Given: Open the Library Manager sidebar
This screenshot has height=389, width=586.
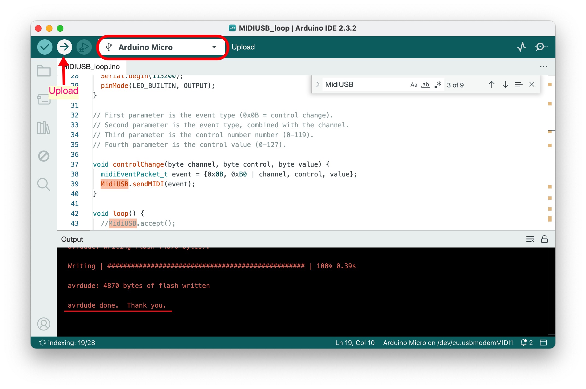Looking at the screenshot, I should pyautogui.click(x=44, y=128).
